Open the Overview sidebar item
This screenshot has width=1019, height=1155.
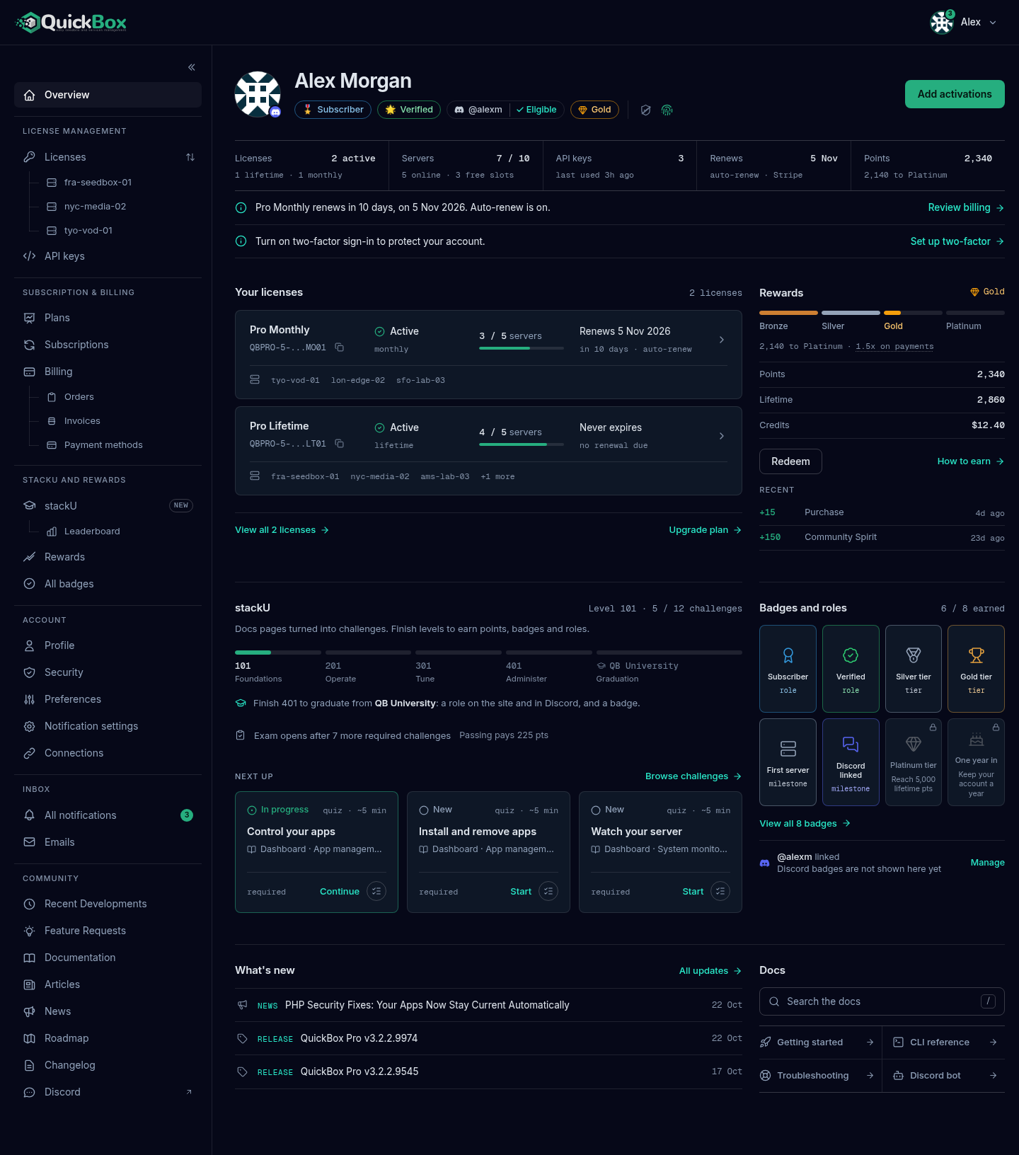[x=108, y=95]
